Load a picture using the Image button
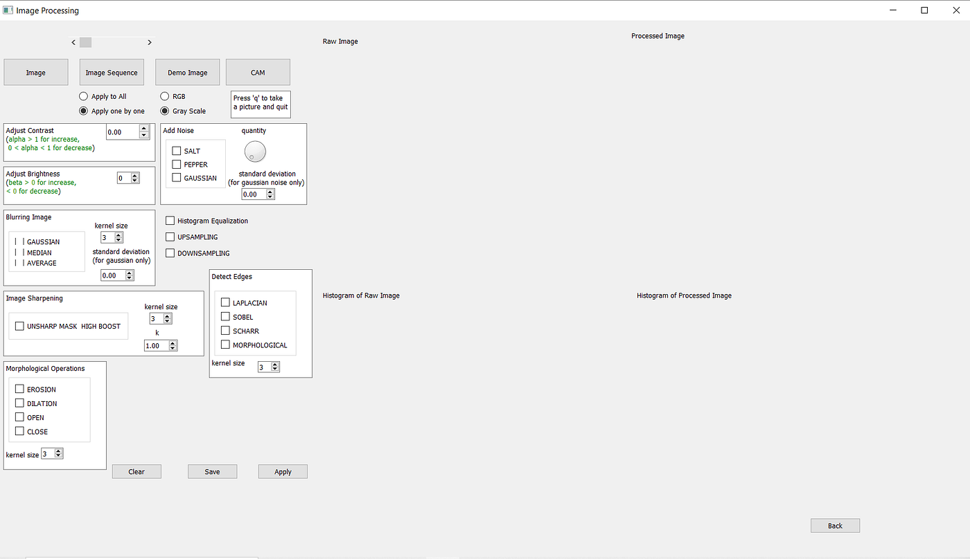Image resolution: width=970 pixels, height=559 pixels. 35,72
